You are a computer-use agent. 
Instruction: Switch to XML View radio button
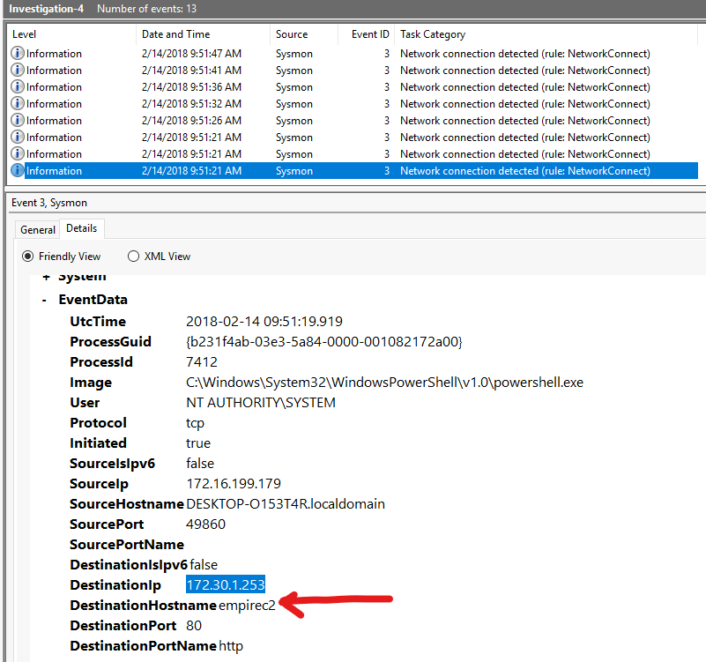pos(133,257)
